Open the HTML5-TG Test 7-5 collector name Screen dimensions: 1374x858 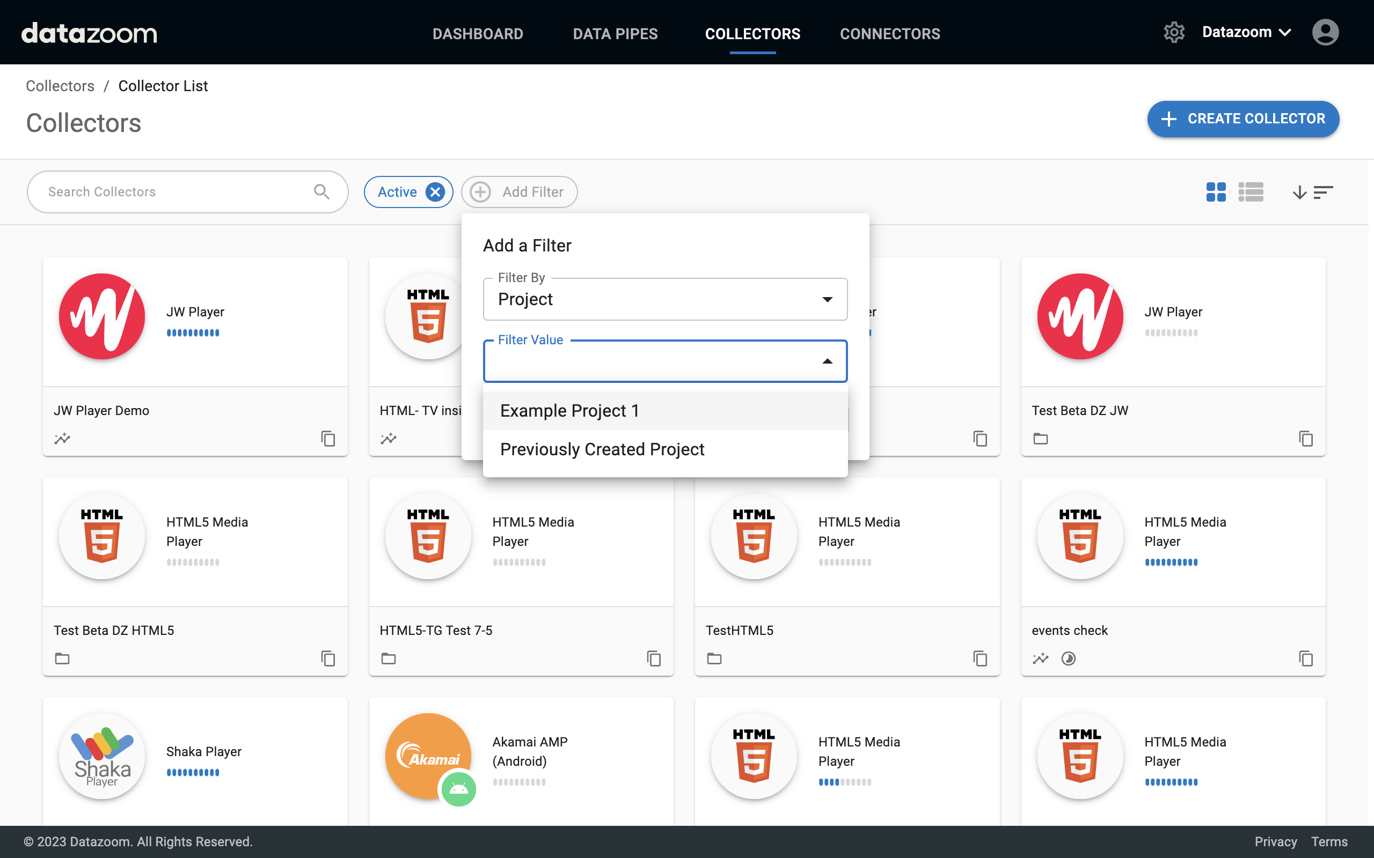[435, 630]
